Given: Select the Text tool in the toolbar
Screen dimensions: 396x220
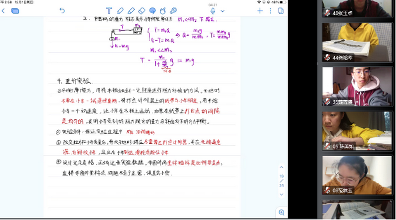Looking at the screenshot, I should pyautogui.click(x=109, y=10).
